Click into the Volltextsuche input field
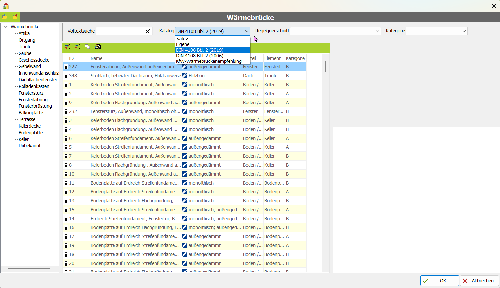This screenshot has height=288, width=500. pos(119,31)
